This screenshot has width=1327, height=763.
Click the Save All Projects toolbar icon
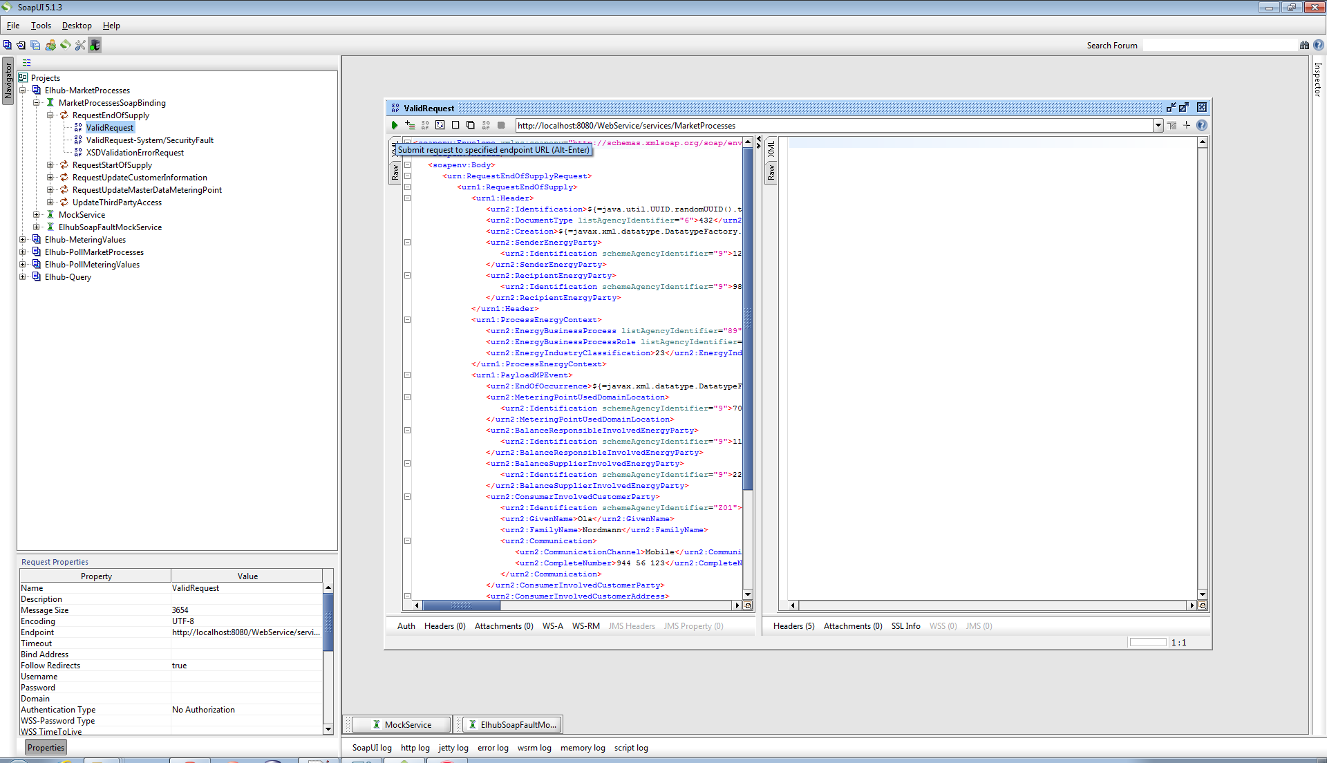pos(35,45)
